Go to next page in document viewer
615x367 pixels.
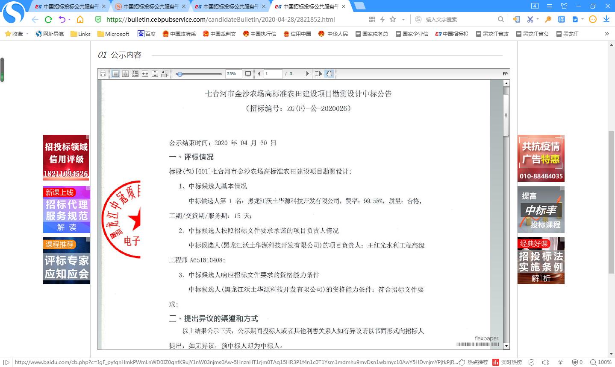coord(307,74)
